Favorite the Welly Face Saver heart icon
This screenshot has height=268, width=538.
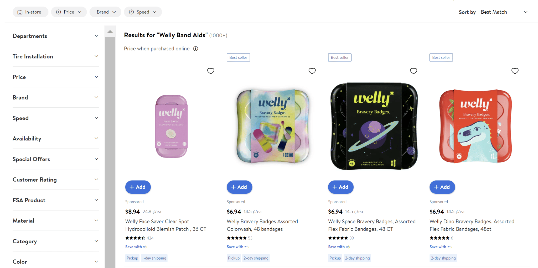[211, 71]
